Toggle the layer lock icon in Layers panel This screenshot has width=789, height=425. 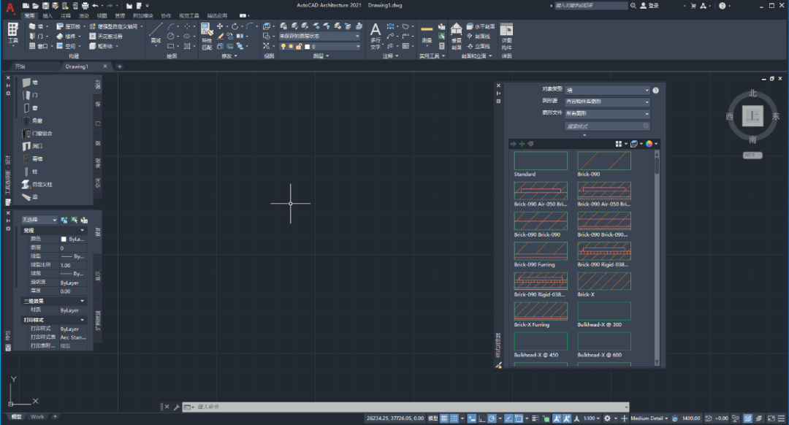point(299,47)
